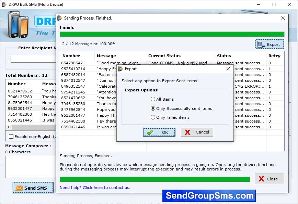
Task: Click the top green progress bar
Action: (172, 34)
